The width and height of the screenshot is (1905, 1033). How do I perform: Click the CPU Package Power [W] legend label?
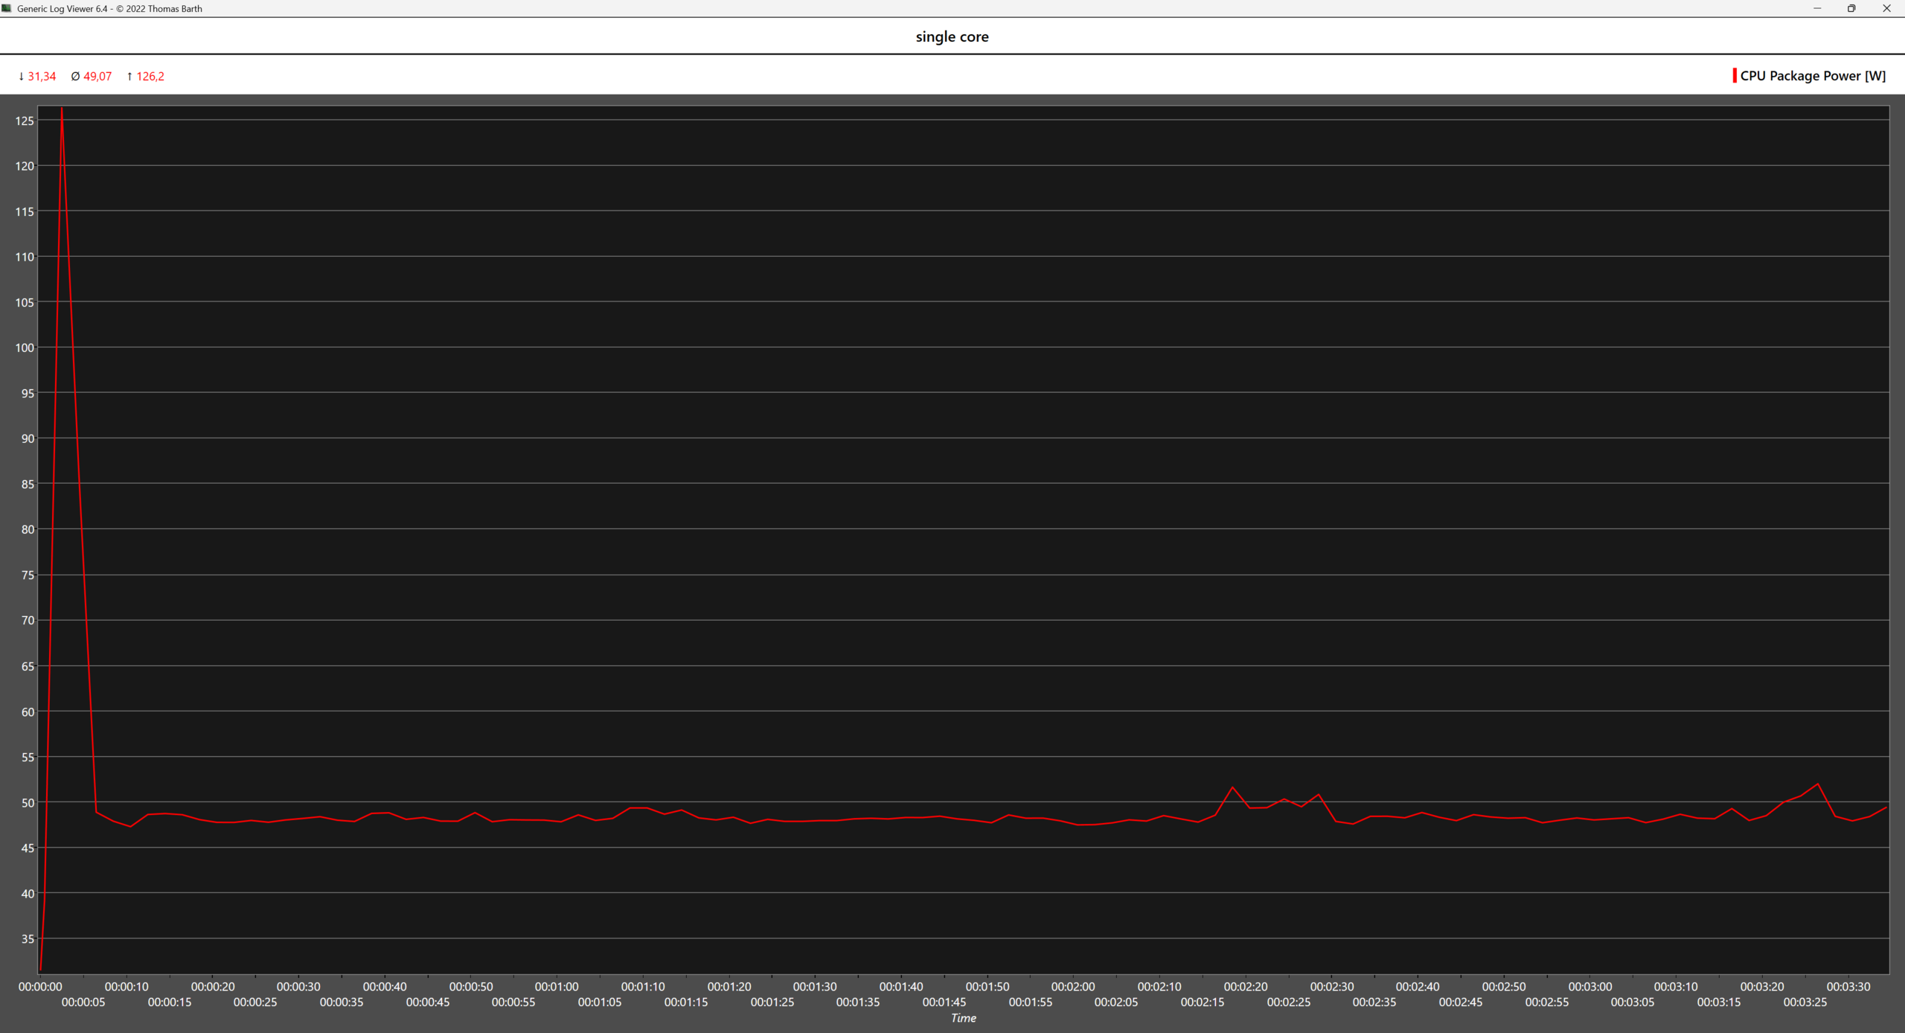point(1813,76)
